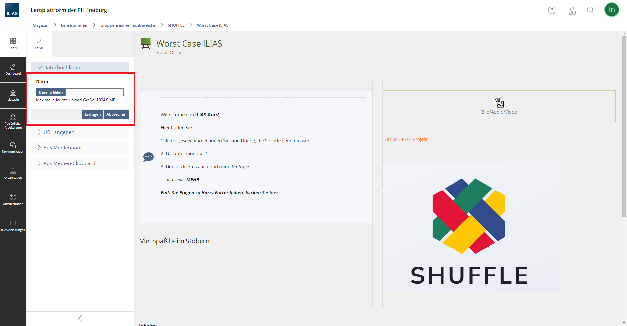Screen dimensions: 627x326
Task: Switch to the Tools tab
Action: click(x=13, y=44)
